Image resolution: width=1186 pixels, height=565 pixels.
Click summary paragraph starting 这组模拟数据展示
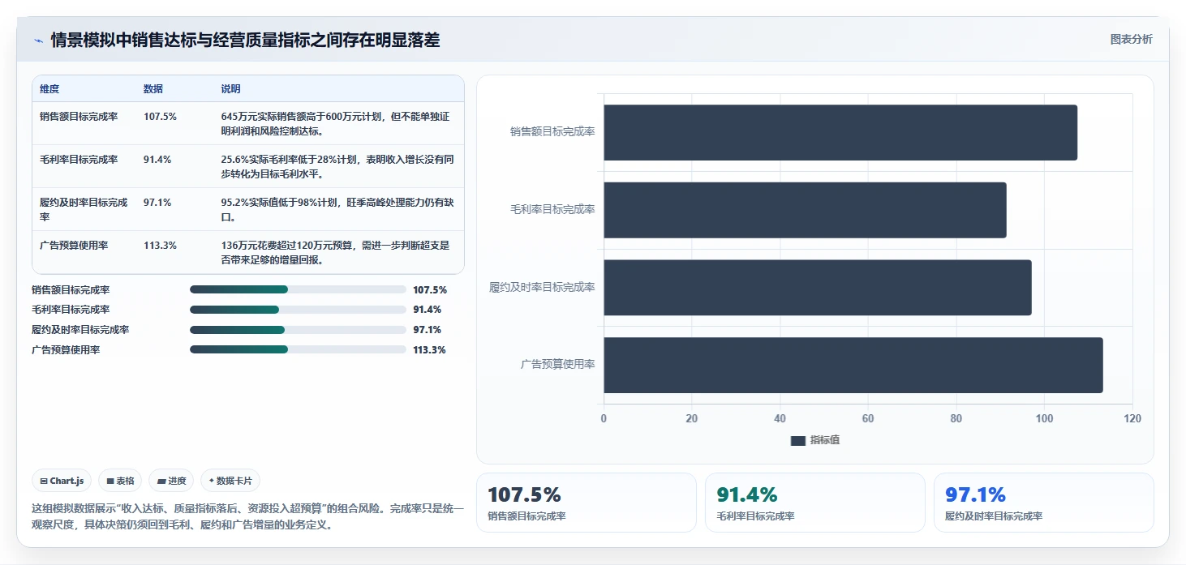coord(247,516)
